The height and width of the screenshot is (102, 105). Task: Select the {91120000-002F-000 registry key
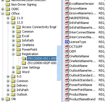pos(42,63)
